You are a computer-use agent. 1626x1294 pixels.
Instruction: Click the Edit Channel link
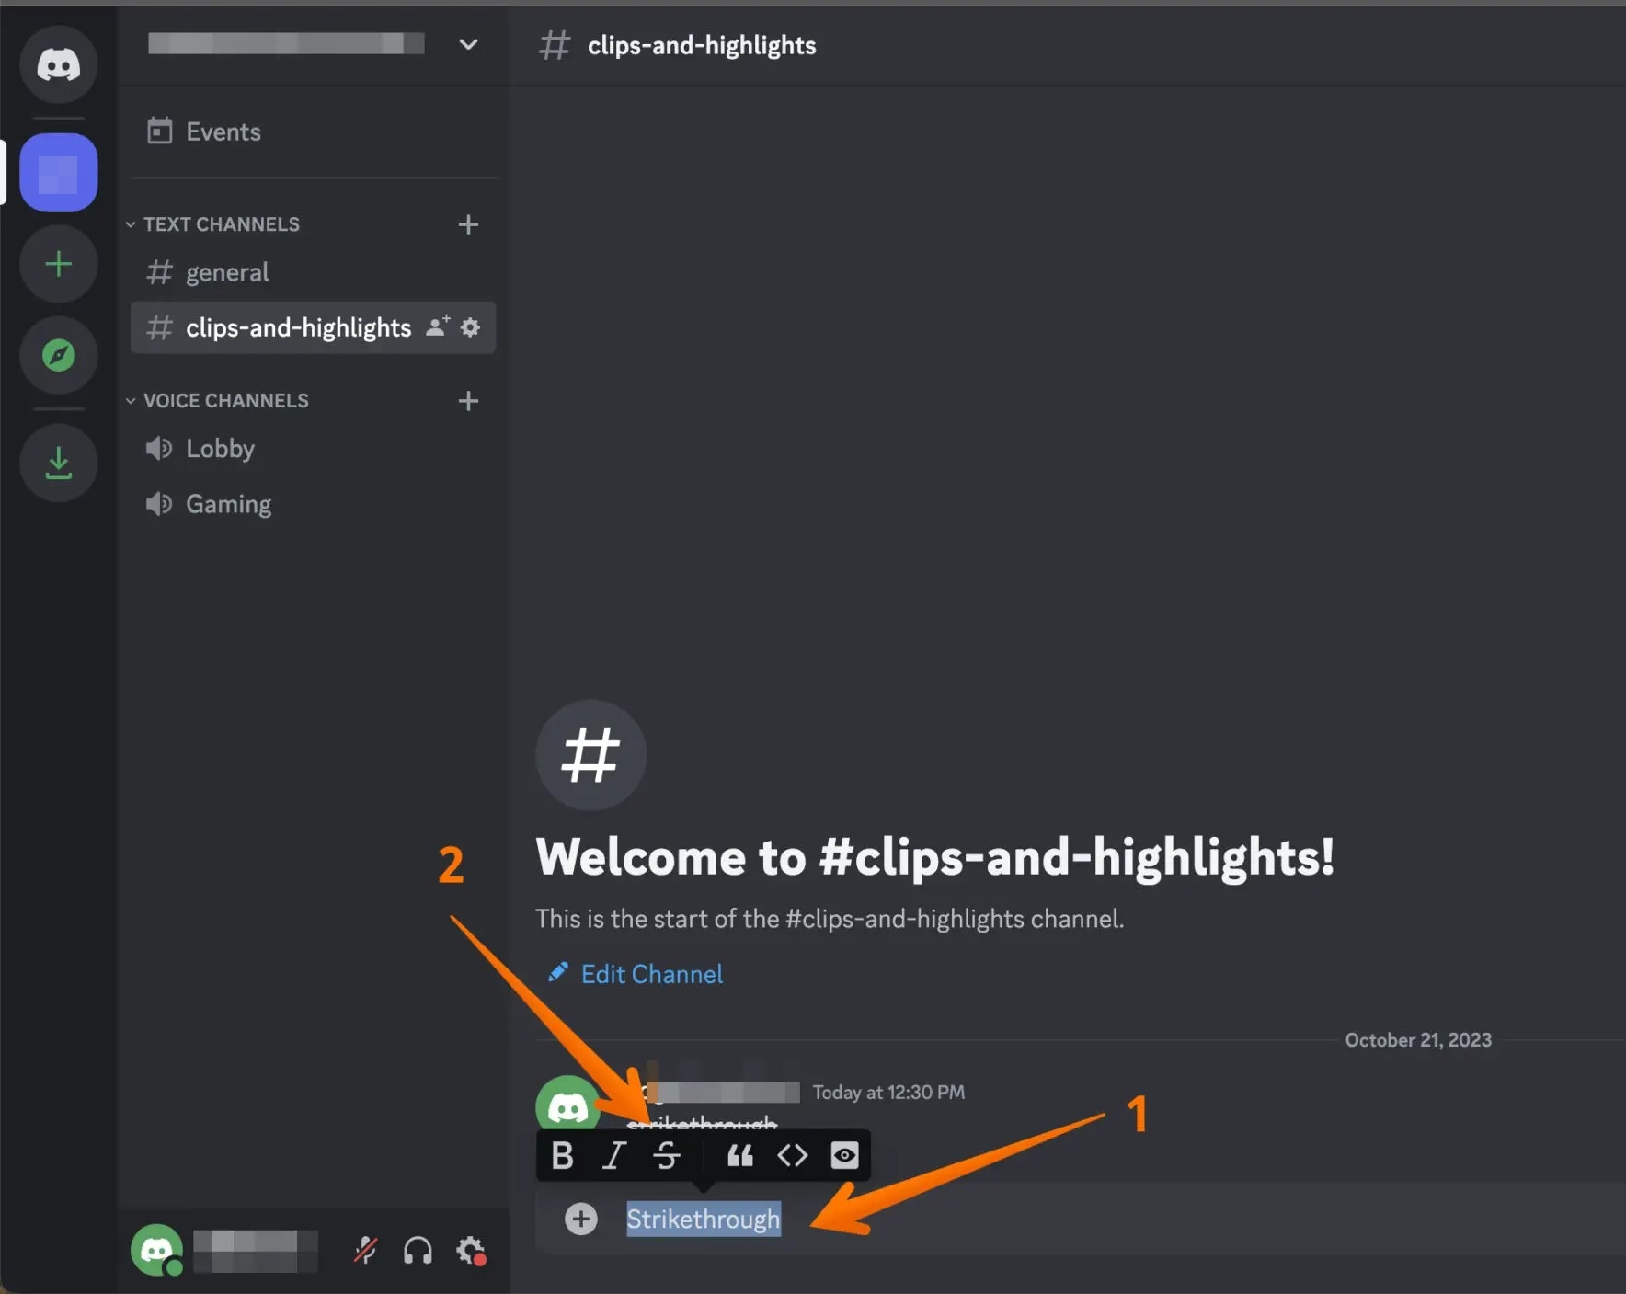pyautogui.click(x=650, y=974)
